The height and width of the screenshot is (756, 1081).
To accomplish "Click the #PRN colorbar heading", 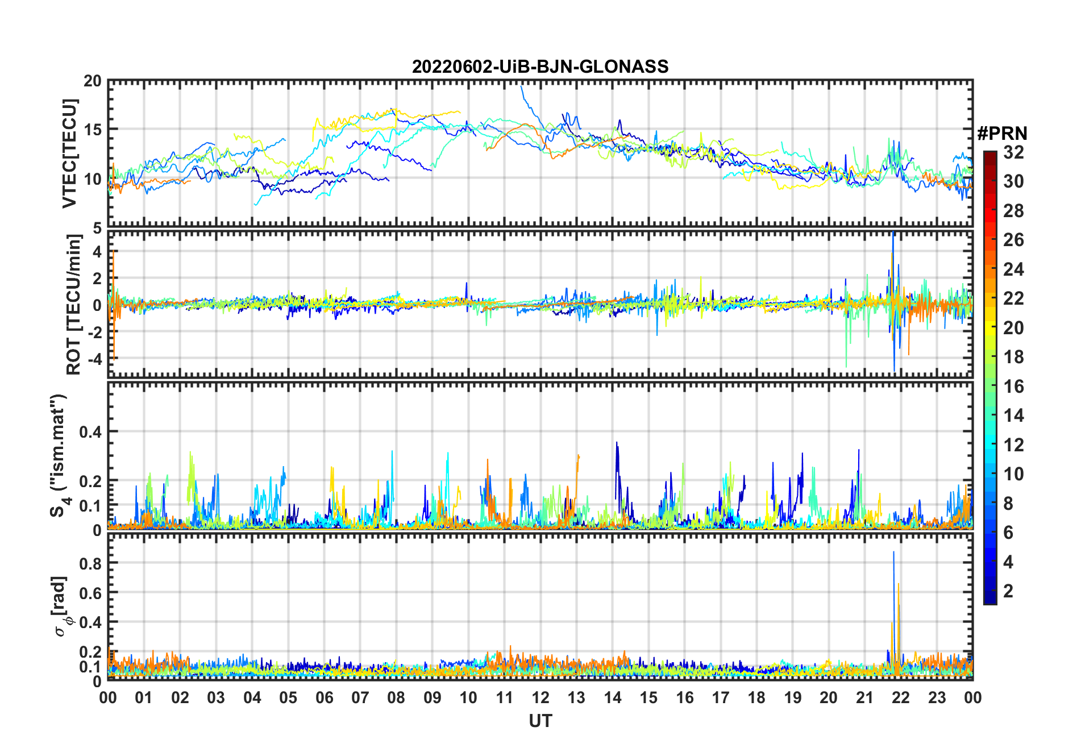I will click(1002, 134).
